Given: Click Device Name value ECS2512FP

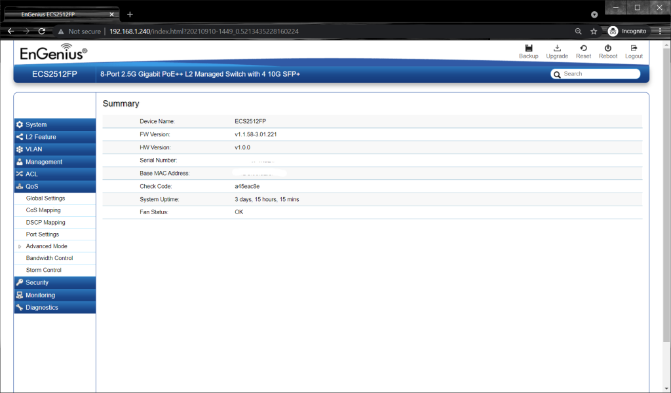Looking at the screenshot, I should pyautogui.click(x=250, y=121).
